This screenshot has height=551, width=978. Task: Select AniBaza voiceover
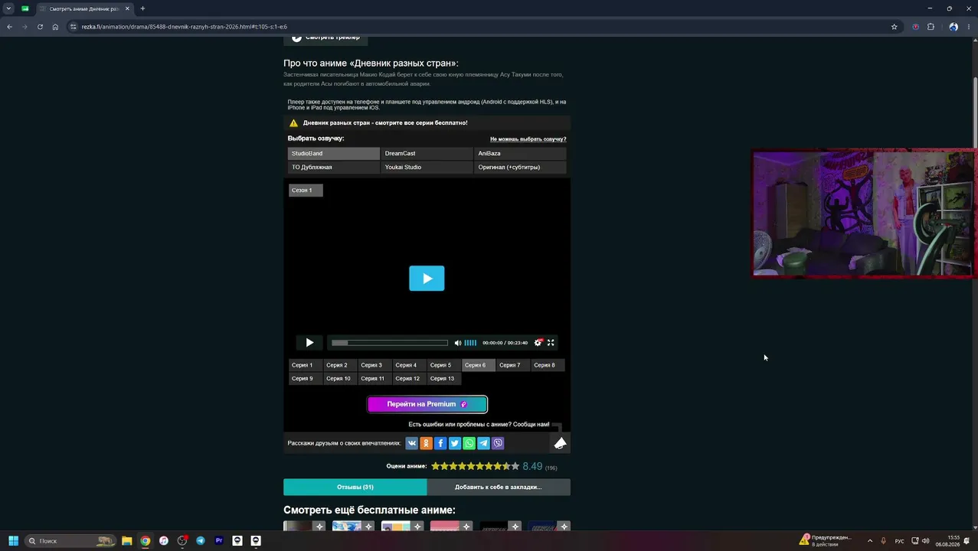[x=521, y=154]
